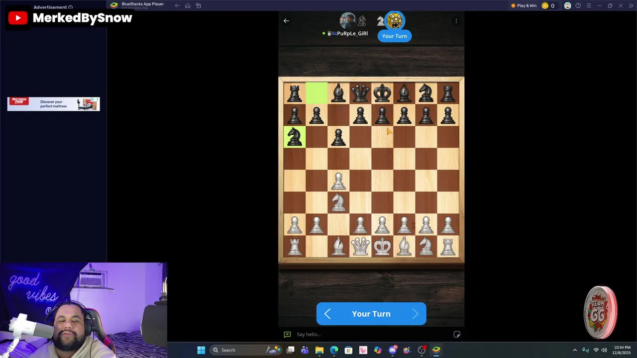This screenshot has height=358, width=637.
Task: Show hidden system tray icons
Action: pos(575,350)
